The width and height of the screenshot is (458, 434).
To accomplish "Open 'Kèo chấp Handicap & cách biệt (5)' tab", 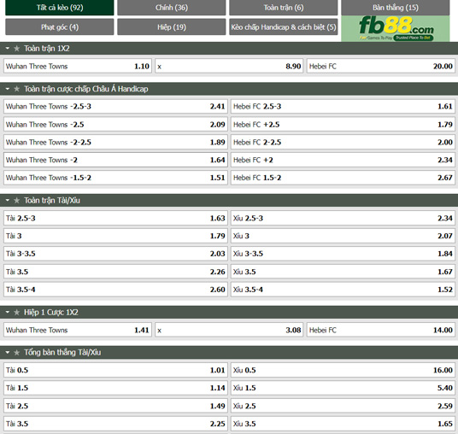I will [x=284, y=26].
